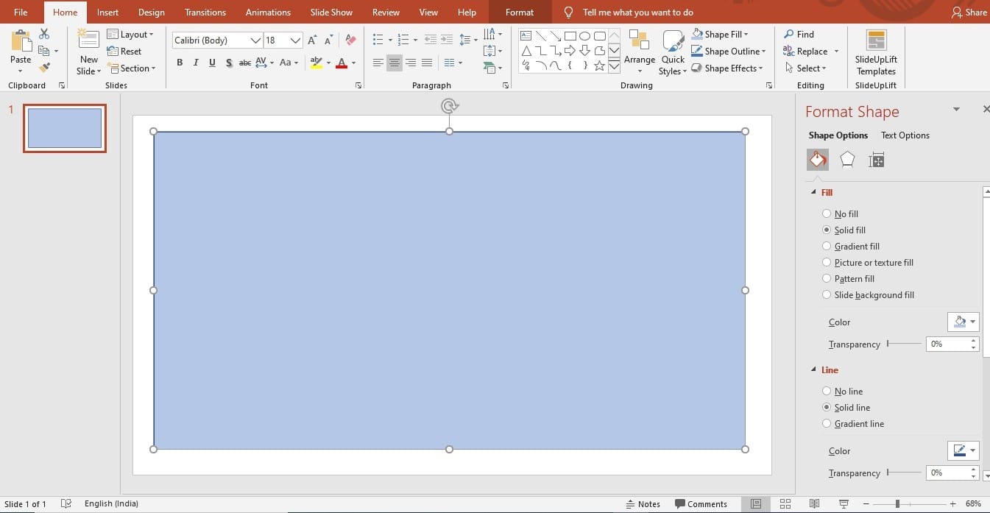Open the font name dropdown
Image resolution: width=990 pixels, height=513 pixels.
(255, 40)
